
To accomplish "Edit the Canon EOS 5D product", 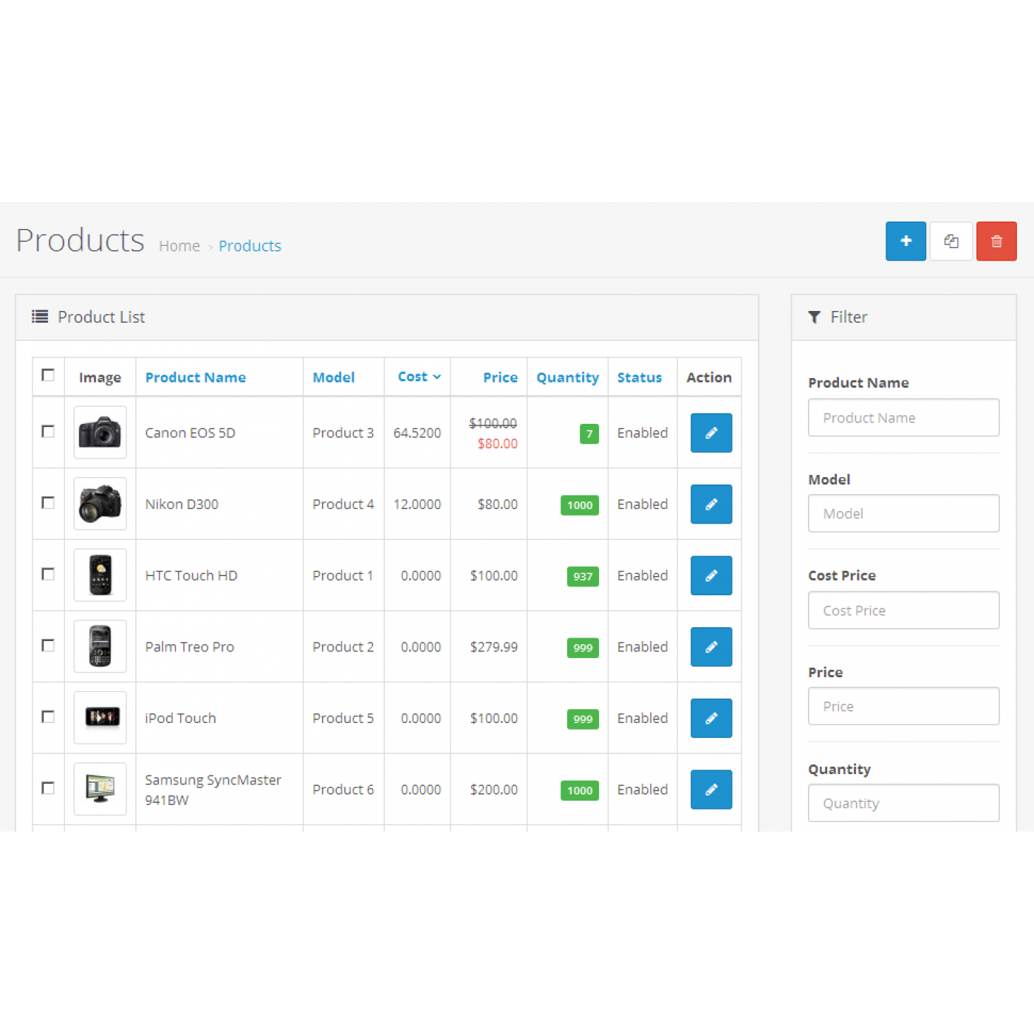I will point(711,433).
